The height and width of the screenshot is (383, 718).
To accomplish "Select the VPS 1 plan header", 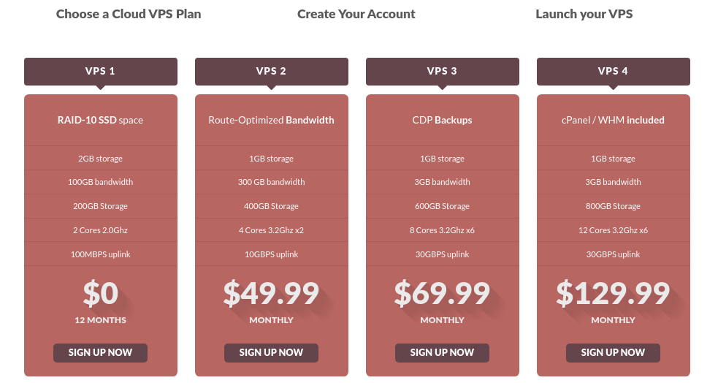I will click(101, 72).
